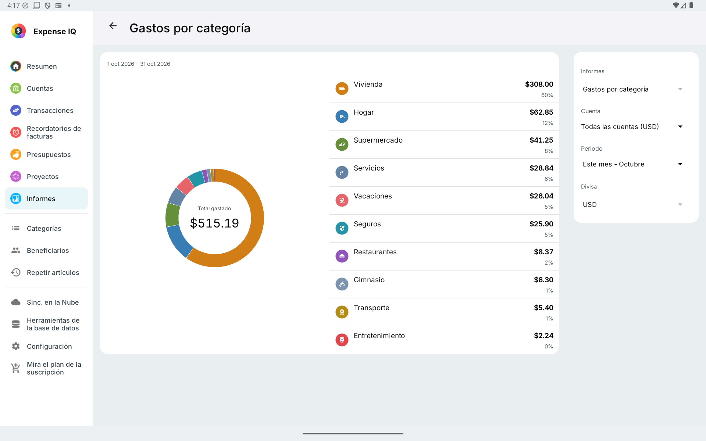Open Mira el plan de la suscripción
The width and height of the screenshot is (706, 441).
(46, 368)
